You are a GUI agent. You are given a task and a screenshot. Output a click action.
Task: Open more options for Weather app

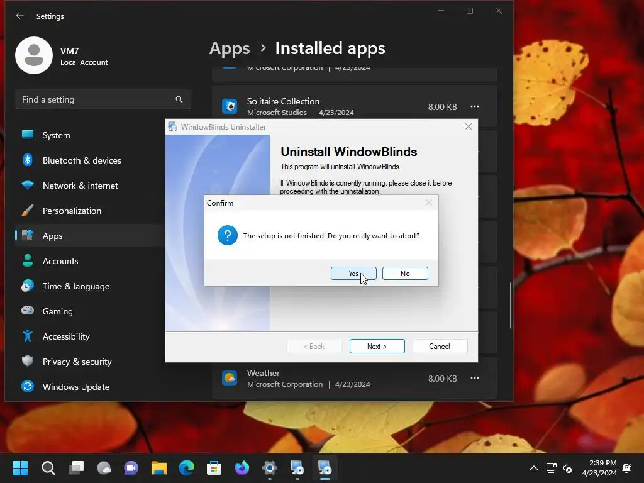tap(475, 378)
